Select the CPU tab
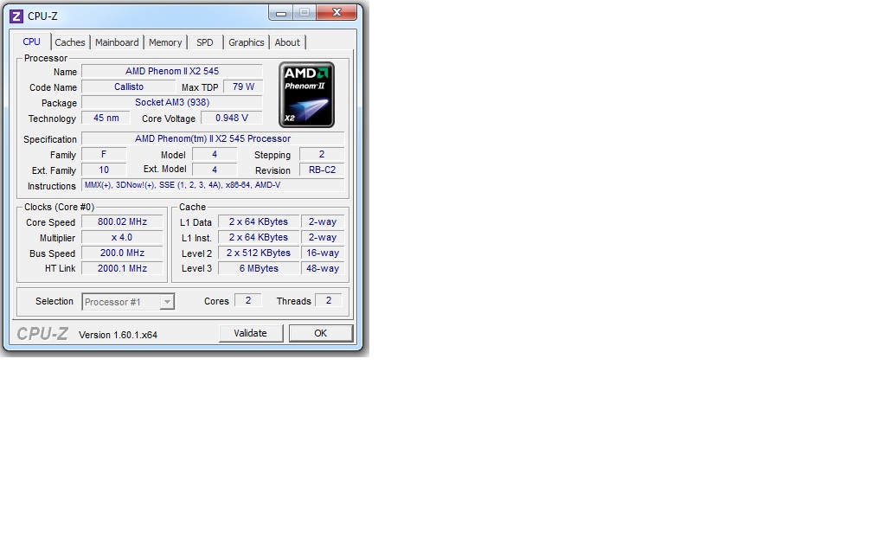 pos(32,42)
